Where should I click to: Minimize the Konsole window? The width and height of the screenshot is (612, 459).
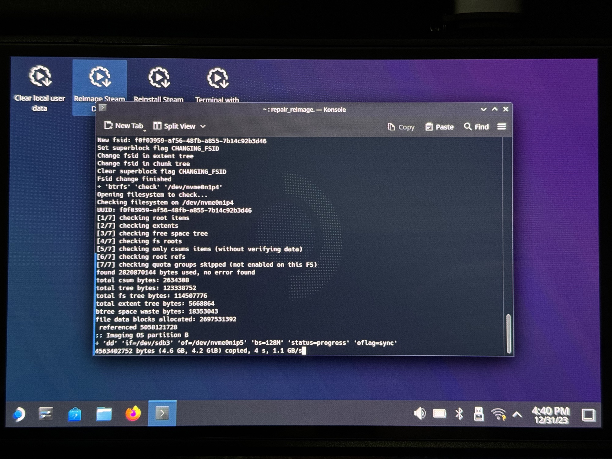click(483, 109)
